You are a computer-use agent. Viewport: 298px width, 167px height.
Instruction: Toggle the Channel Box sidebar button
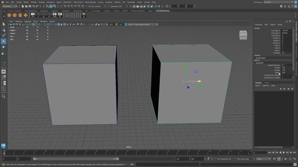tap(296, 6)
